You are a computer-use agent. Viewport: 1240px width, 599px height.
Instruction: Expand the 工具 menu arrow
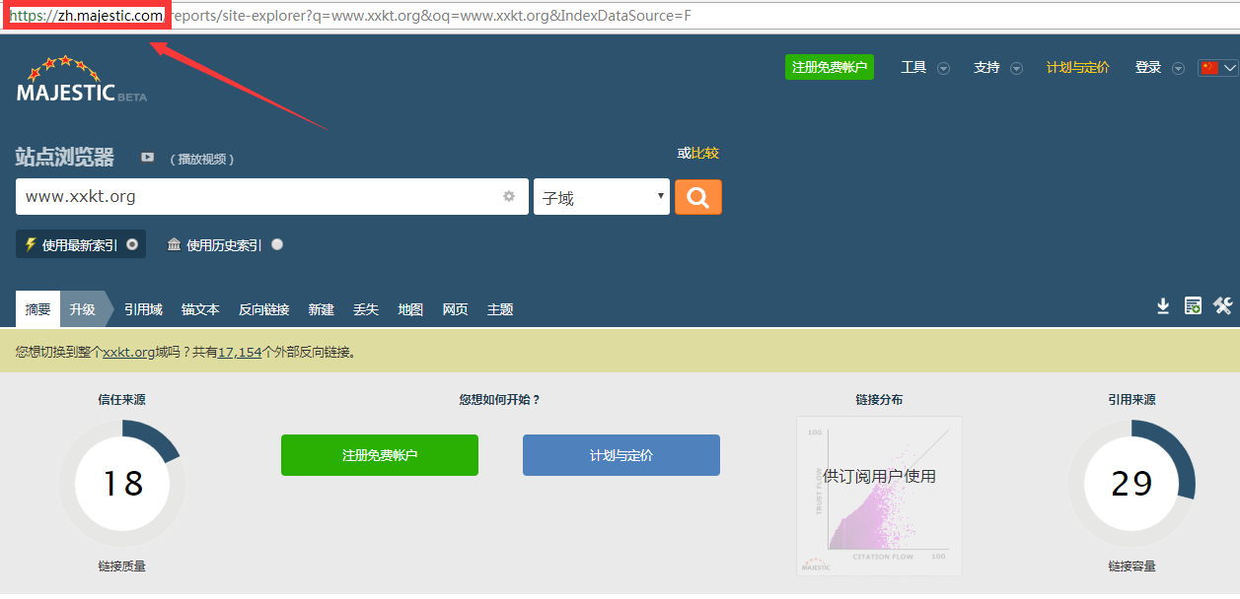pos(943,68)
